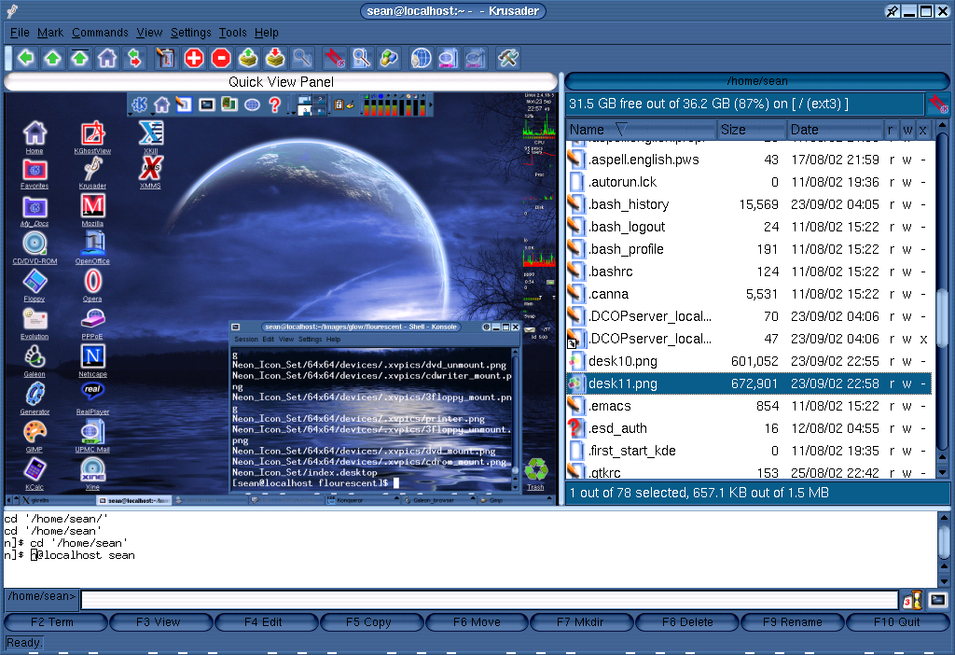
Task: Select the .emacs file
Action: (749, 407)
